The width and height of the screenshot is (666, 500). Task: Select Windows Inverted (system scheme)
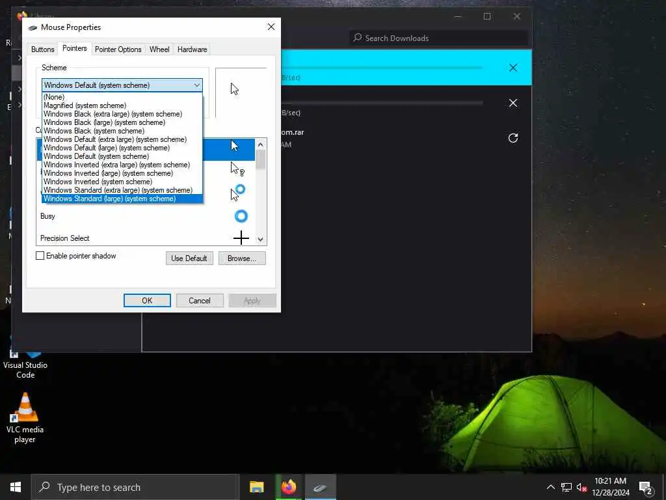click(x=122, y=182)
